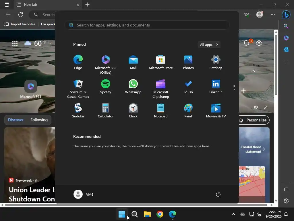Screen dimensions: 294x221
Task: Launch Google Chrome from taskbar
Action: click(160, 214)
